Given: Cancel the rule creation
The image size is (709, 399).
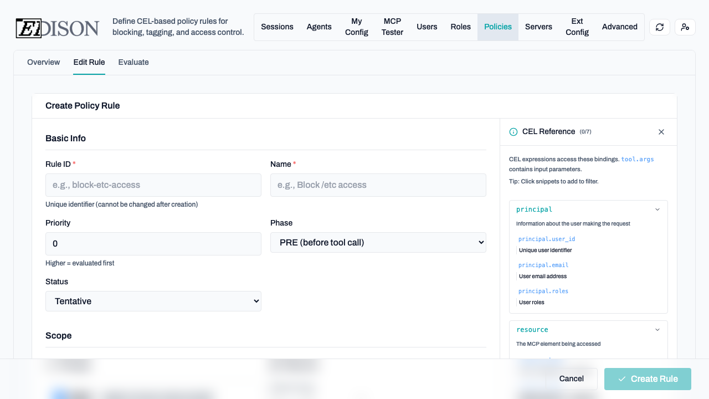Looking at the screenshot, I should coord(571,379).
